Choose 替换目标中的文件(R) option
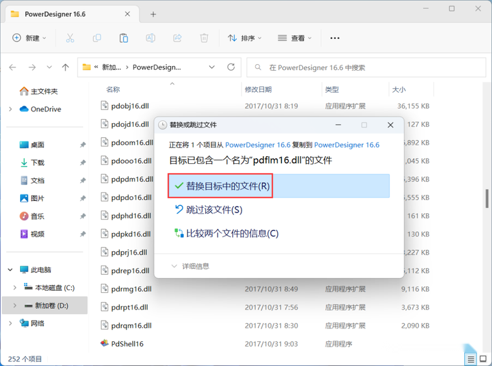 click(278, 186)
